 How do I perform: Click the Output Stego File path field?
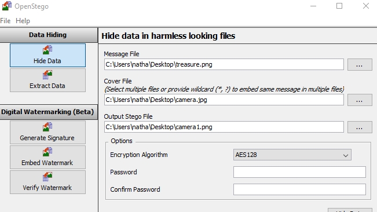(x=224, y=127)
